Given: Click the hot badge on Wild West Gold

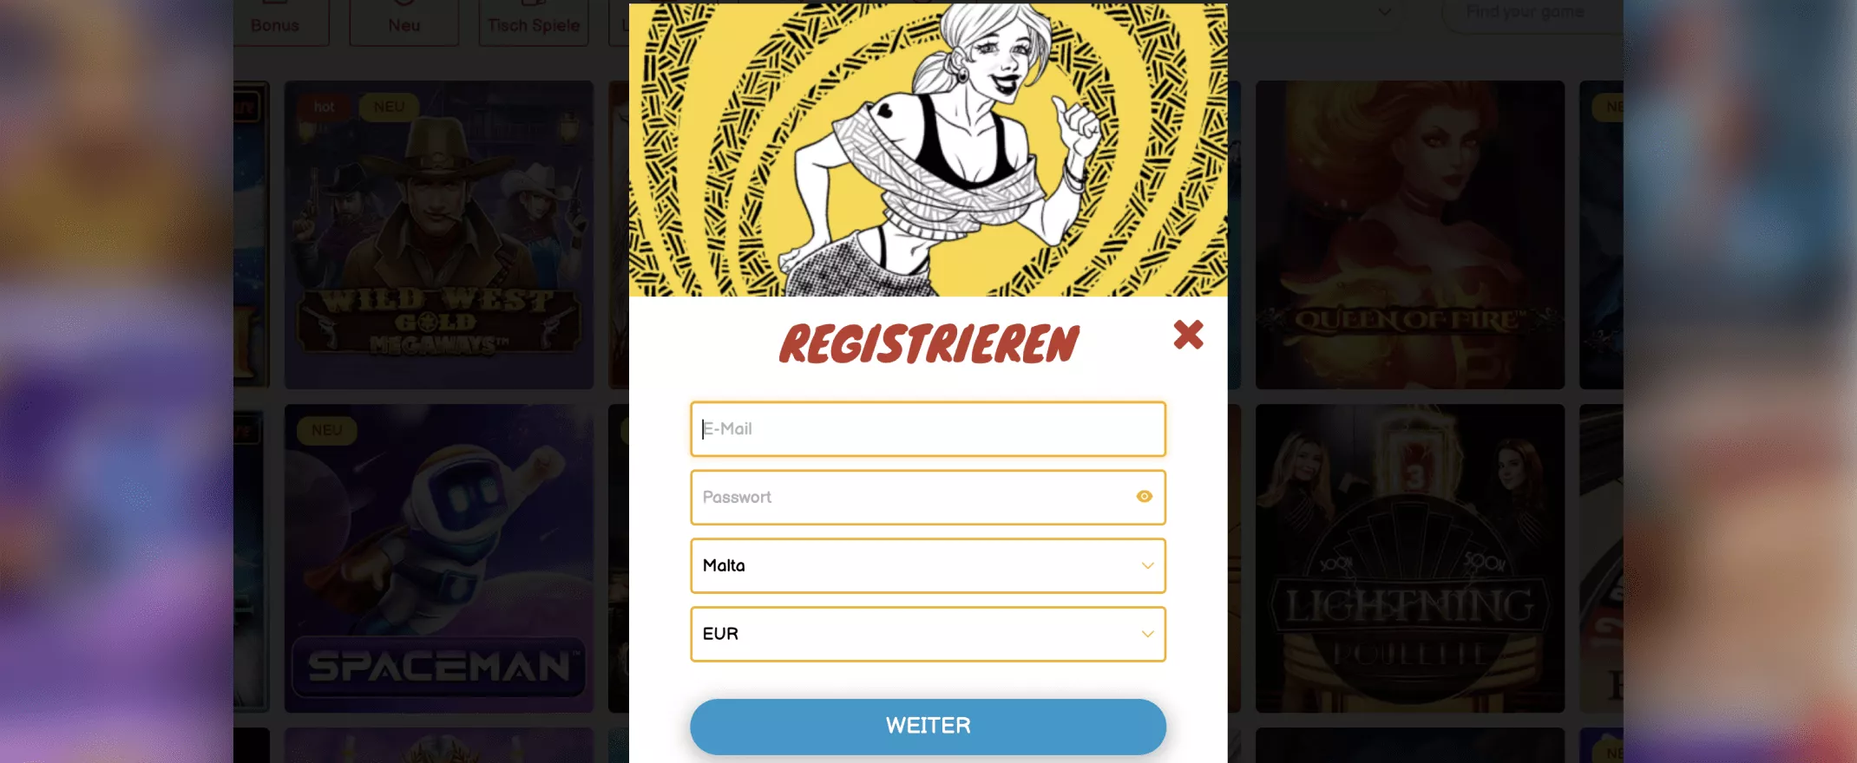Looking at the screenshot, I should 324,107.
